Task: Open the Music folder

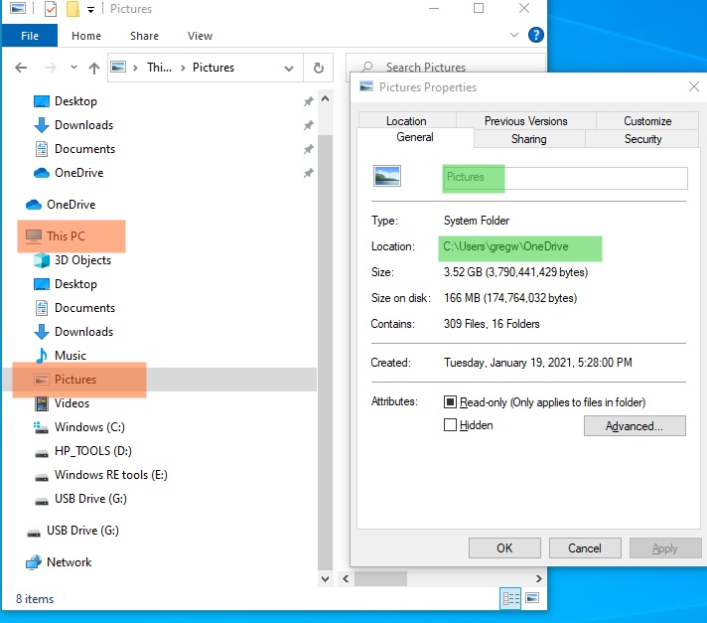Action: (70, 356)
